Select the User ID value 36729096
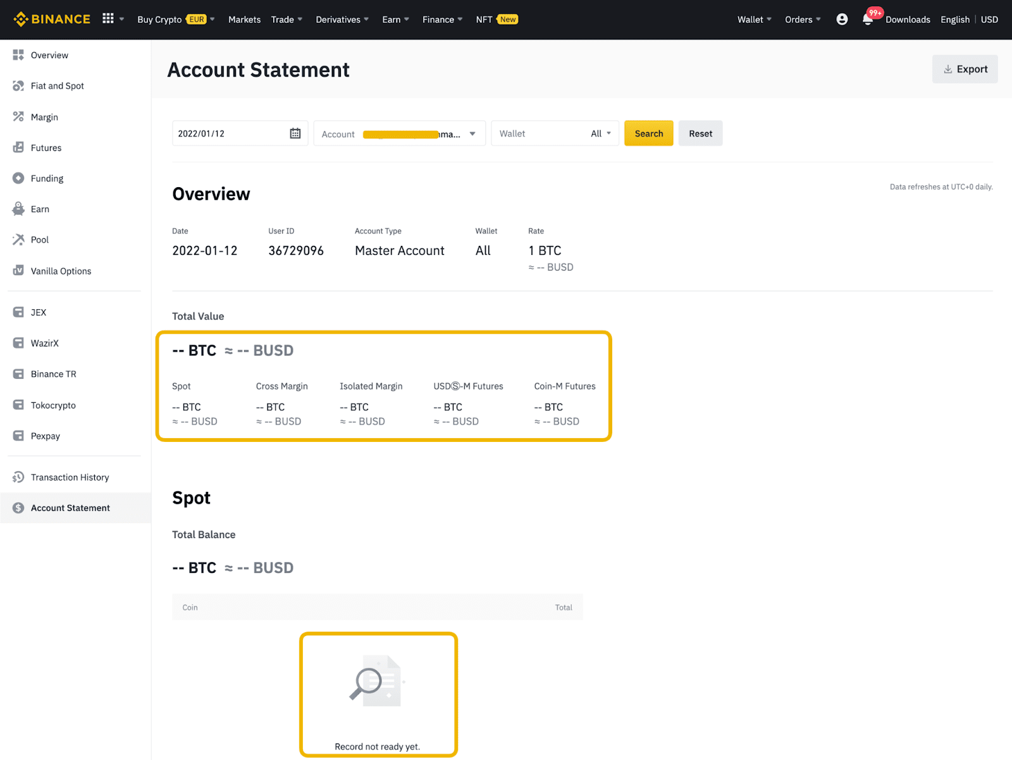The image size is (1012, 760). [296, 250]
